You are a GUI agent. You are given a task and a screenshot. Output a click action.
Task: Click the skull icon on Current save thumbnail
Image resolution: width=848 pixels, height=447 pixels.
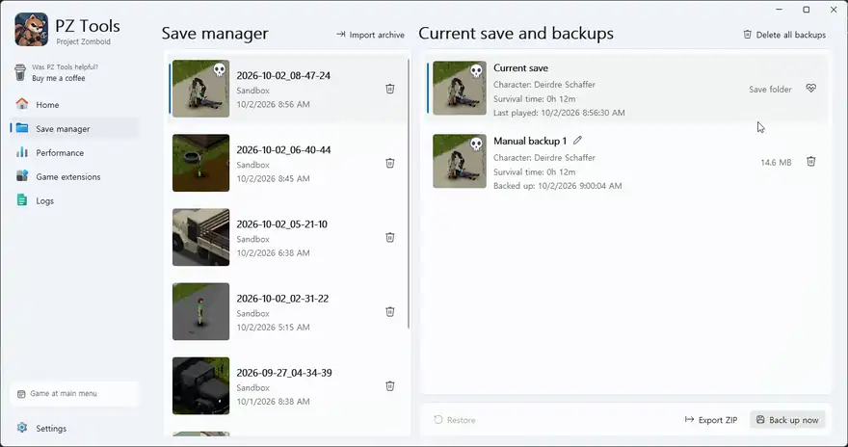coord(476,70)
